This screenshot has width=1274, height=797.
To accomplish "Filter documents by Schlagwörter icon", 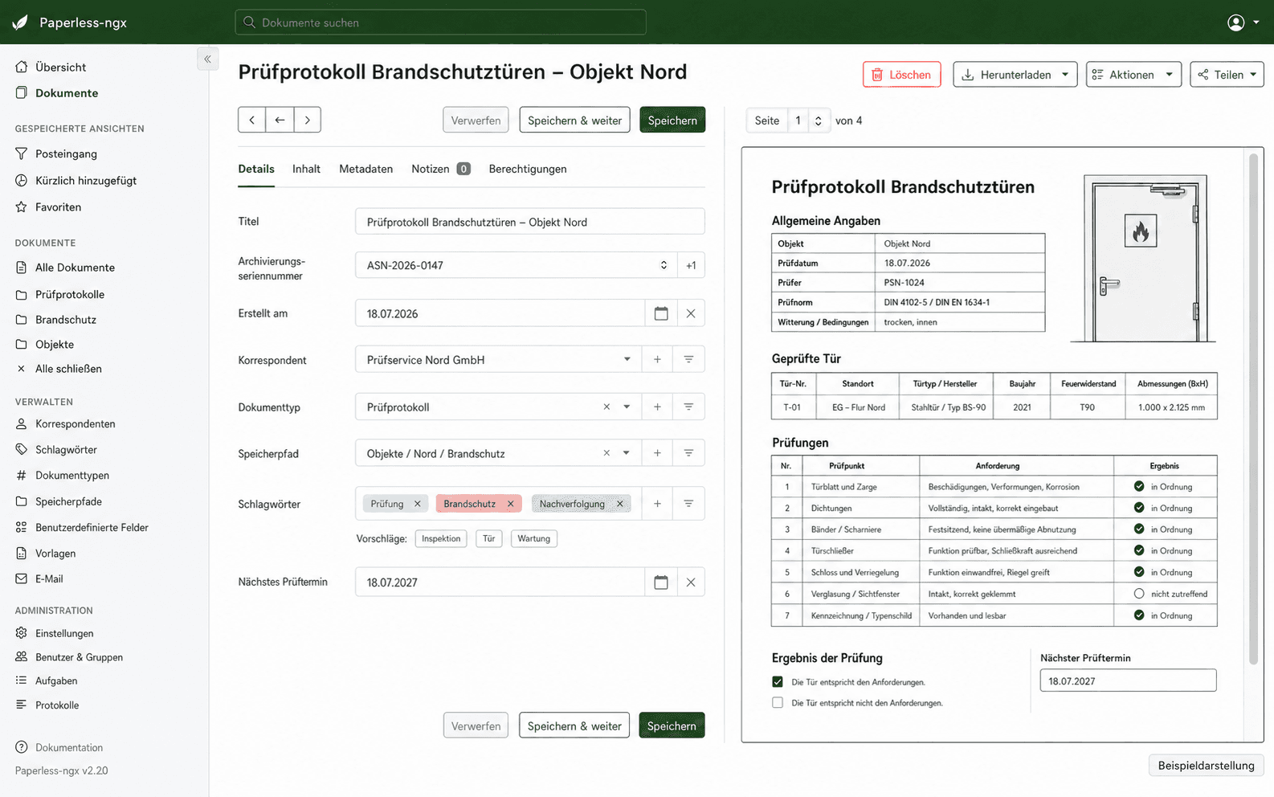I will pyautogui.click(x=688, y=504).
